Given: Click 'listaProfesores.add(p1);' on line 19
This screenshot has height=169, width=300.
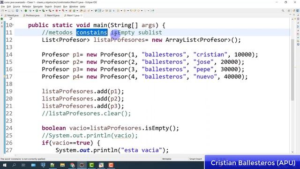Looking at the screenshot, I should coord(83,91).
